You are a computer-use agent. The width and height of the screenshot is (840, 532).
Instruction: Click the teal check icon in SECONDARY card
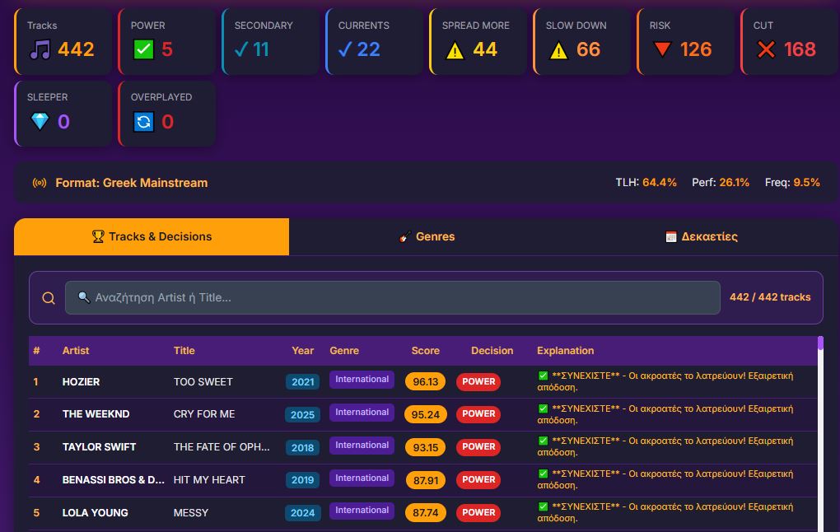[241, 49]
